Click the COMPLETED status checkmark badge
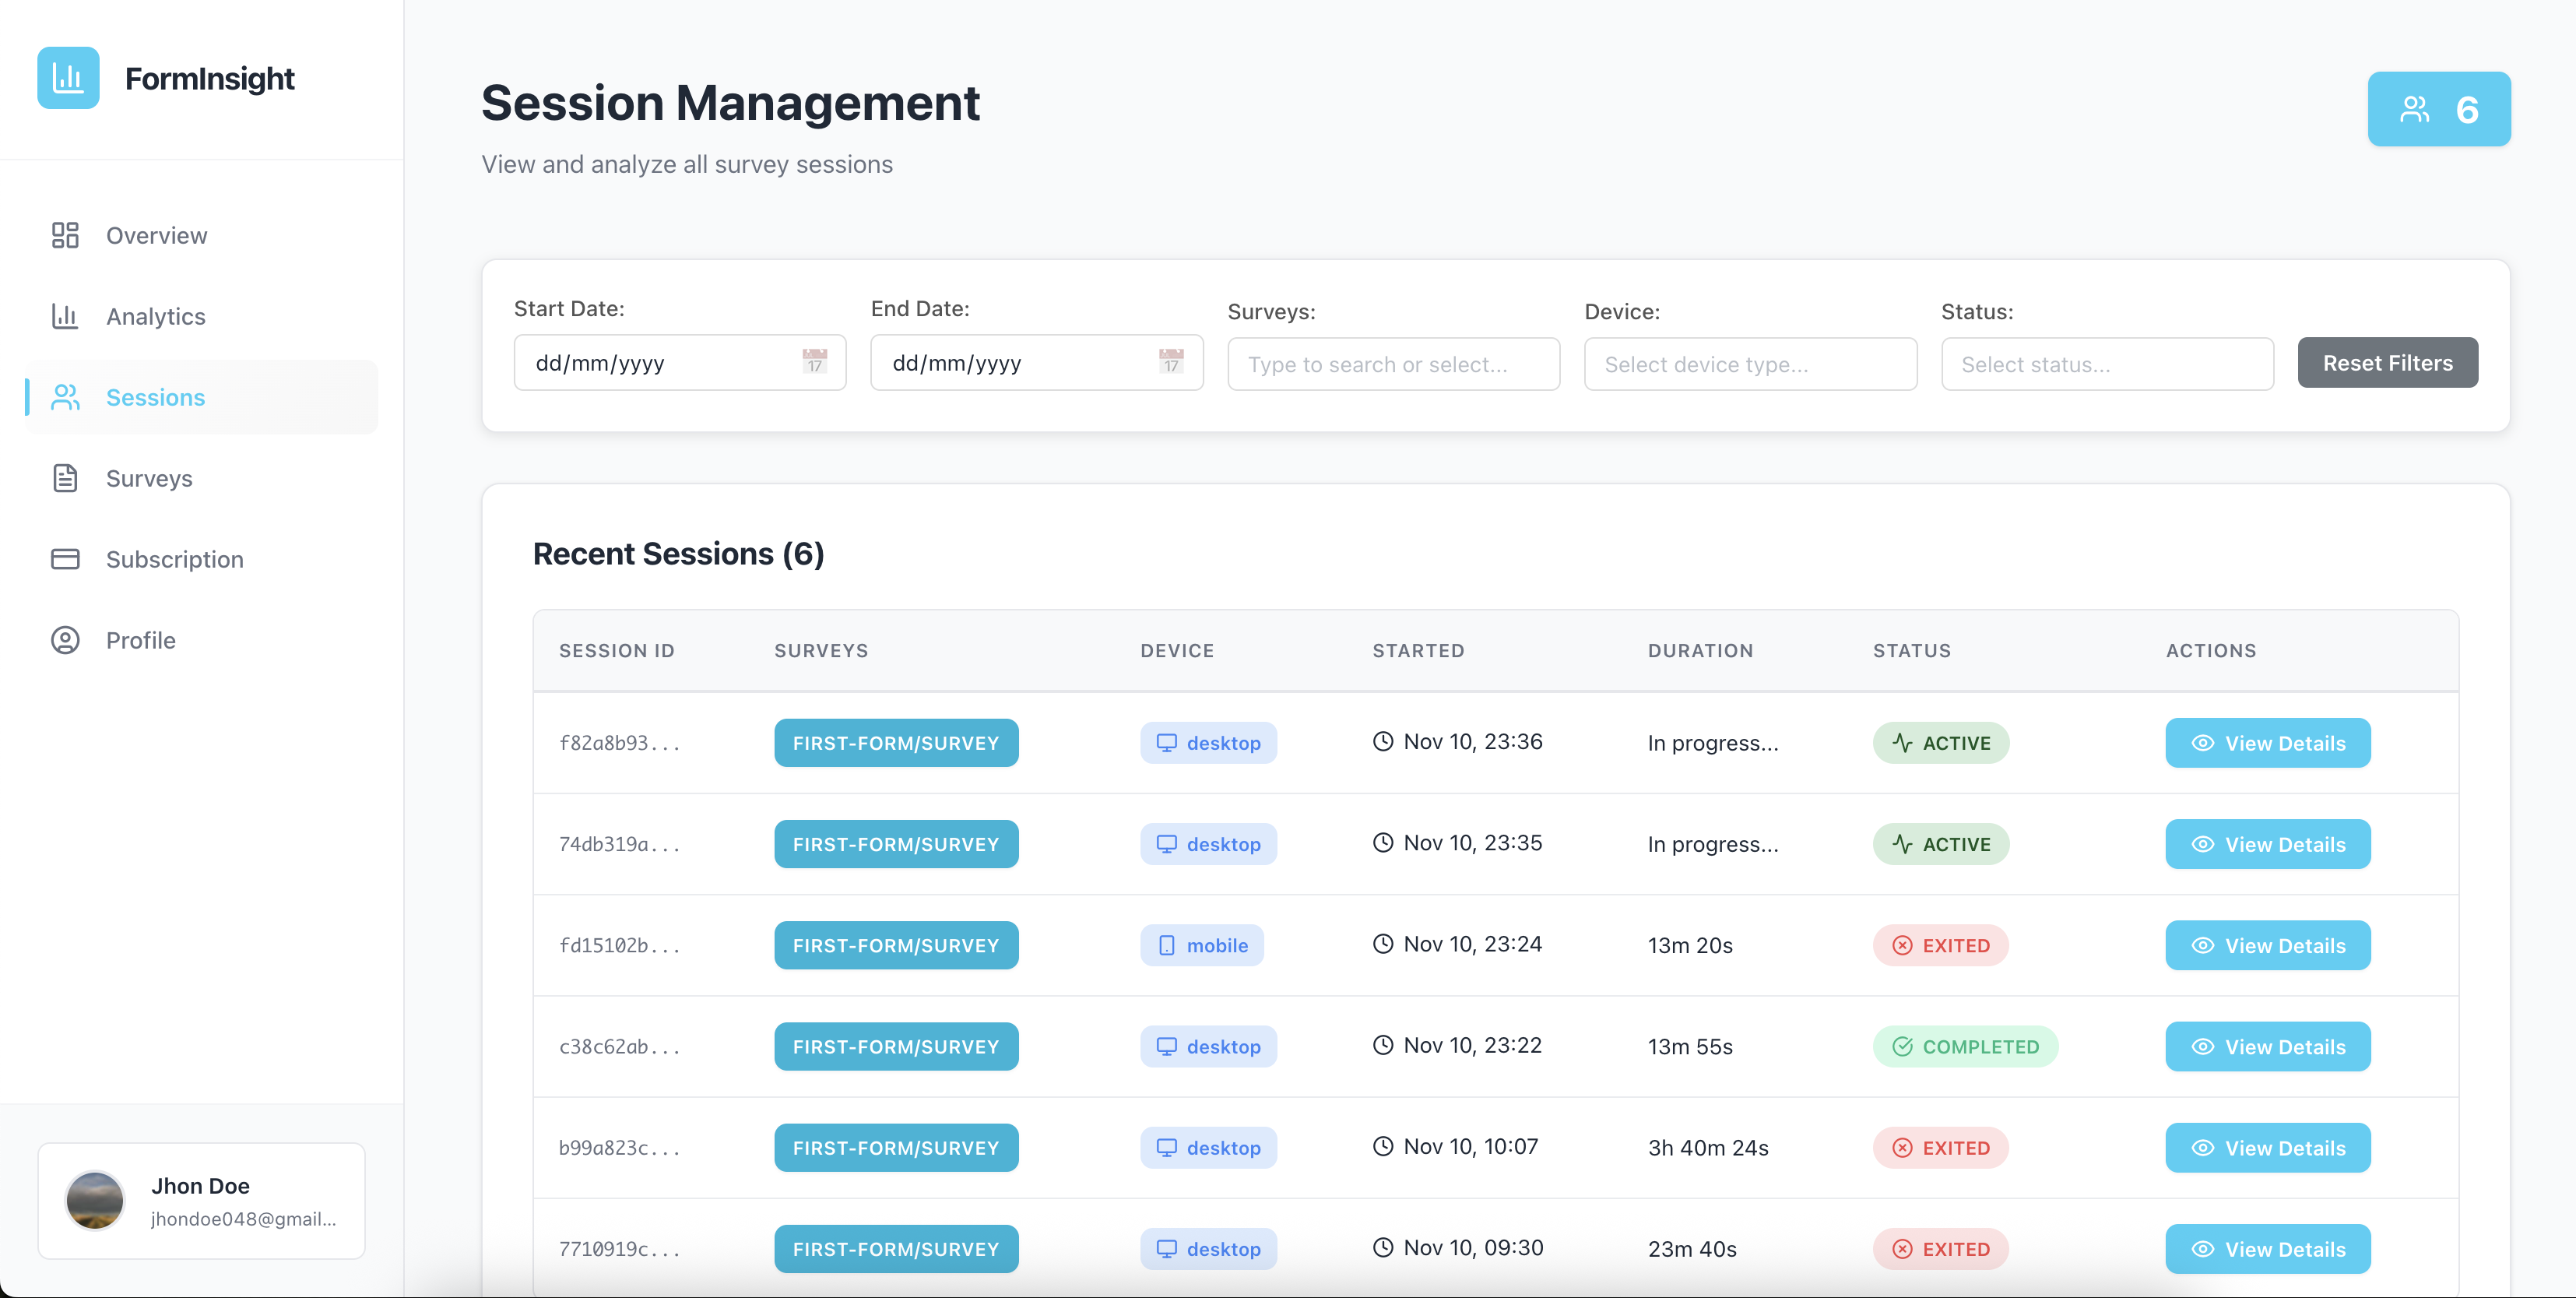 [x=1965, y=1046]
